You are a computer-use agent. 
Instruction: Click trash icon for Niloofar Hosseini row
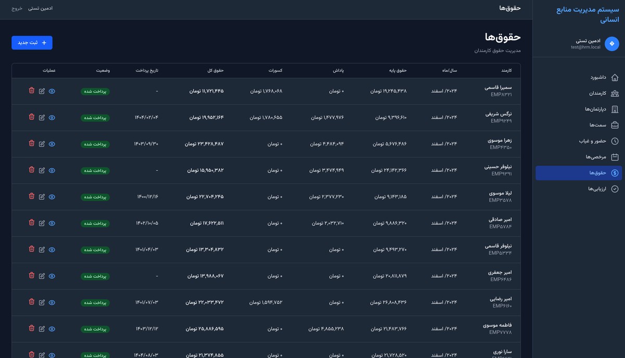pos(31,170)
